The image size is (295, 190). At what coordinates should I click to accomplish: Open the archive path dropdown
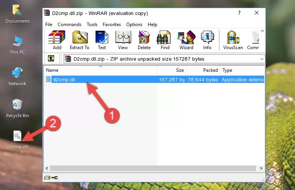pos(262,59)
